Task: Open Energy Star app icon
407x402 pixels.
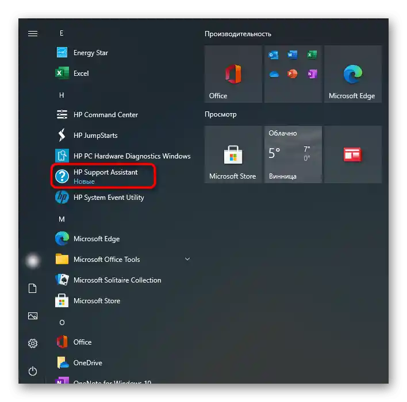Action: 62,53
